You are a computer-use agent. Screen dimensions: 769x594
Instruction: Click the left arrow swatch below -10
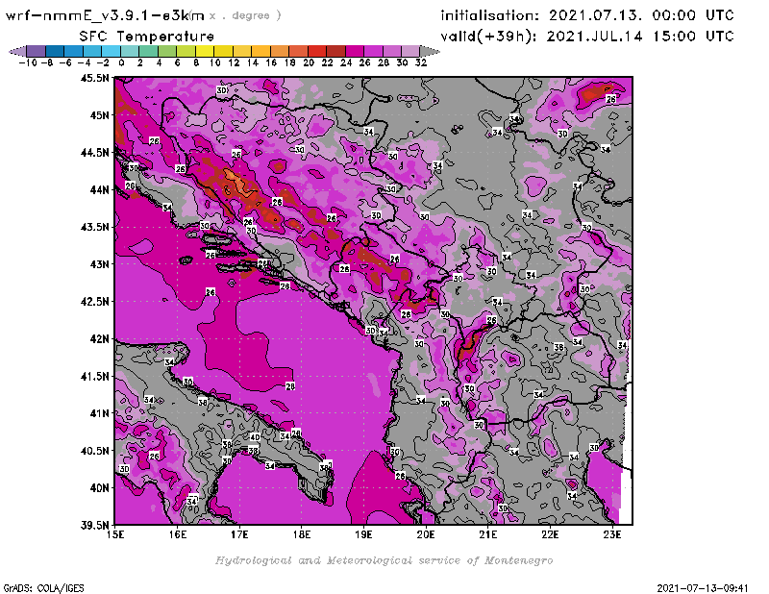[17, 51]
